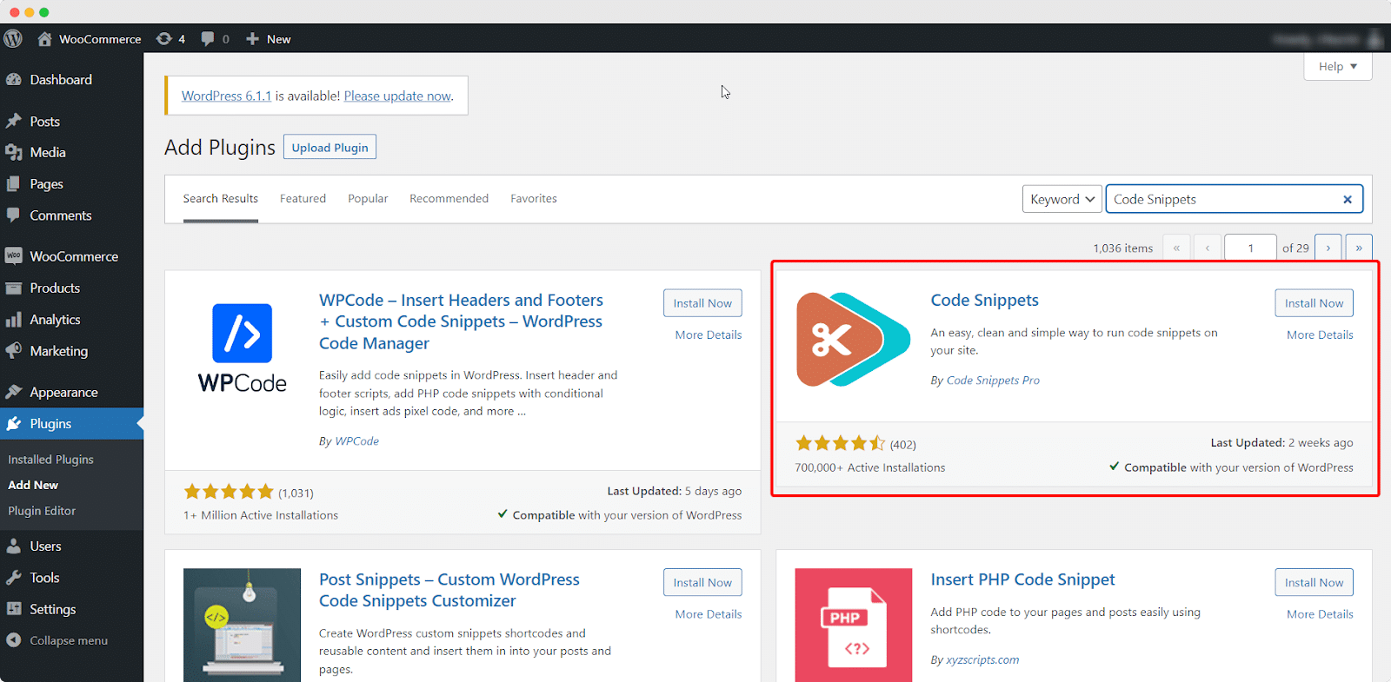Click the Settings icon in sidebar
Screen dimensions: 1391x682
click(x=13, y=608)
